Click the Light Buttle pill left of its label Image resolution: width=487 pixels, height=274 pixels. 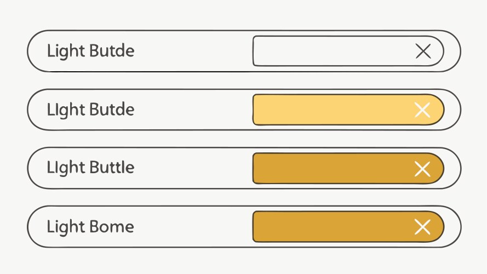[37, 168]
